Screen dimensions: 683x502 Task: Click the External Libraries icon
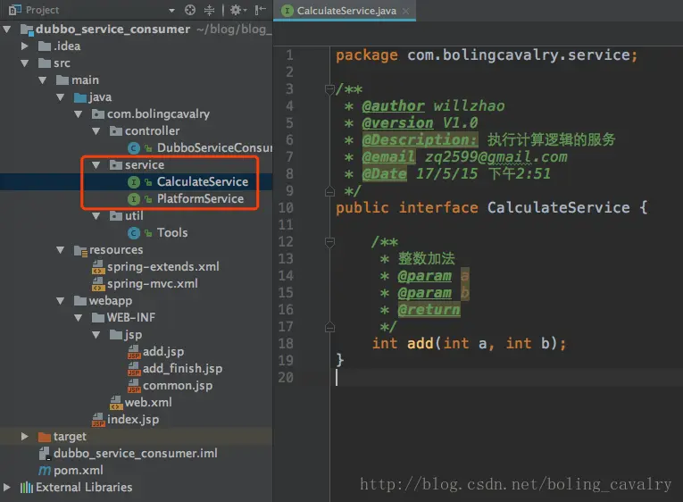(x=26, y=487)
